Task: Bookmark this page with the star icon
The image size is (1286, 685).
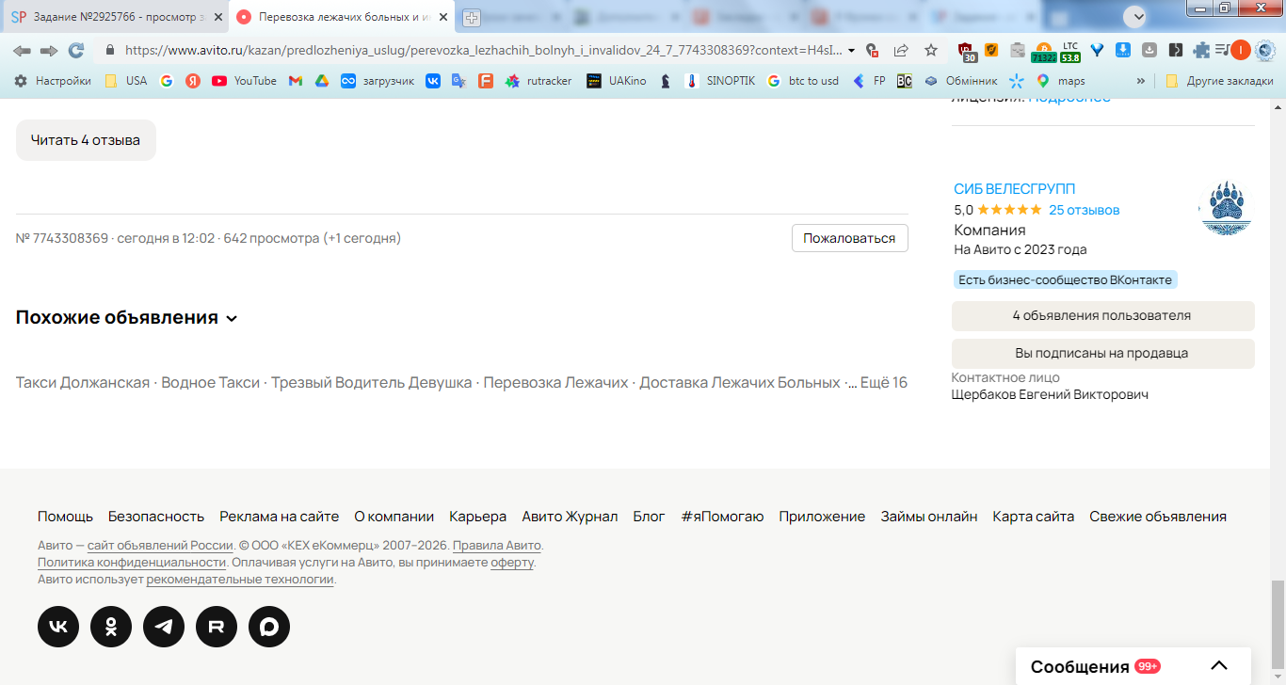Action: point(931,50)
